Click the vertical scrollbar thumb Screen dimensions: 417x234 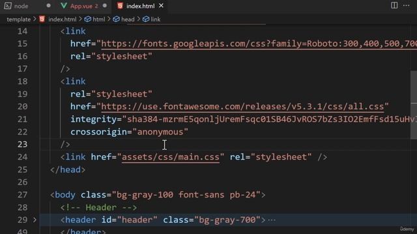(414, 105)
